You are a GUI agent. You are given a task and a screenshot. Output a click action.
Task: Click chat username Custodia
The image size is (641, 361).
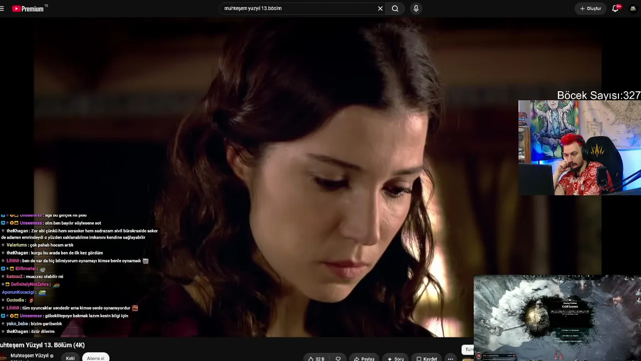16,300
